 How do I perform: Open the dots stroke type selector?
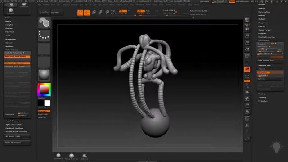click(x=44, y=35)
